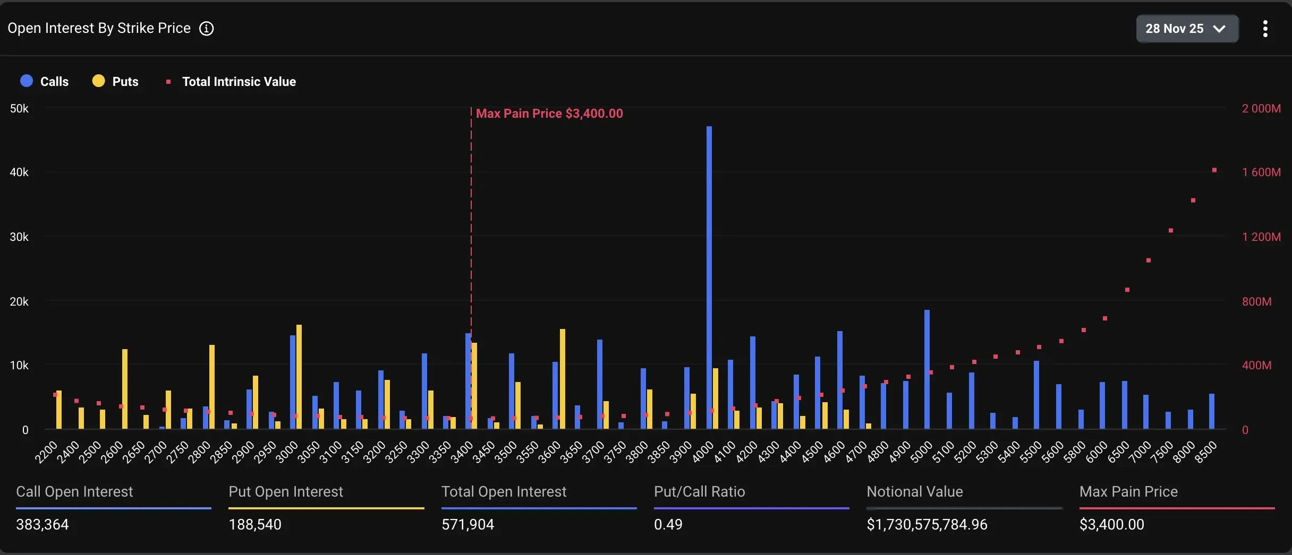Click the "Notional Value" stat label
This screenshot has height=555, width=1292.
pyautogui.click(x=915, y=492)
